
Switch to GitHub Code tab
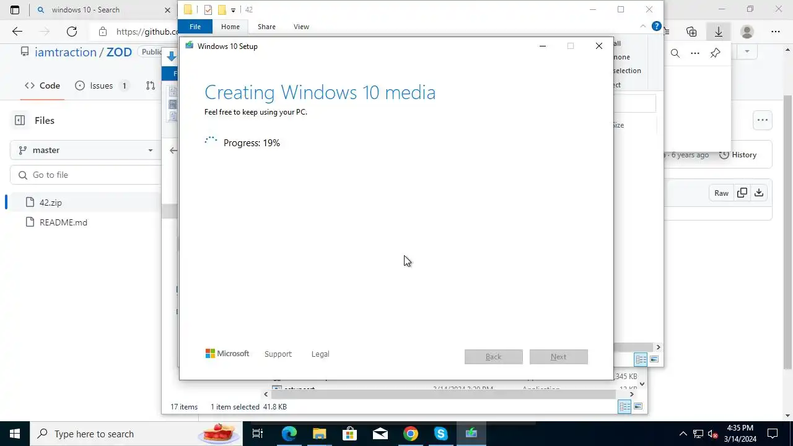[x=43, y=85]
